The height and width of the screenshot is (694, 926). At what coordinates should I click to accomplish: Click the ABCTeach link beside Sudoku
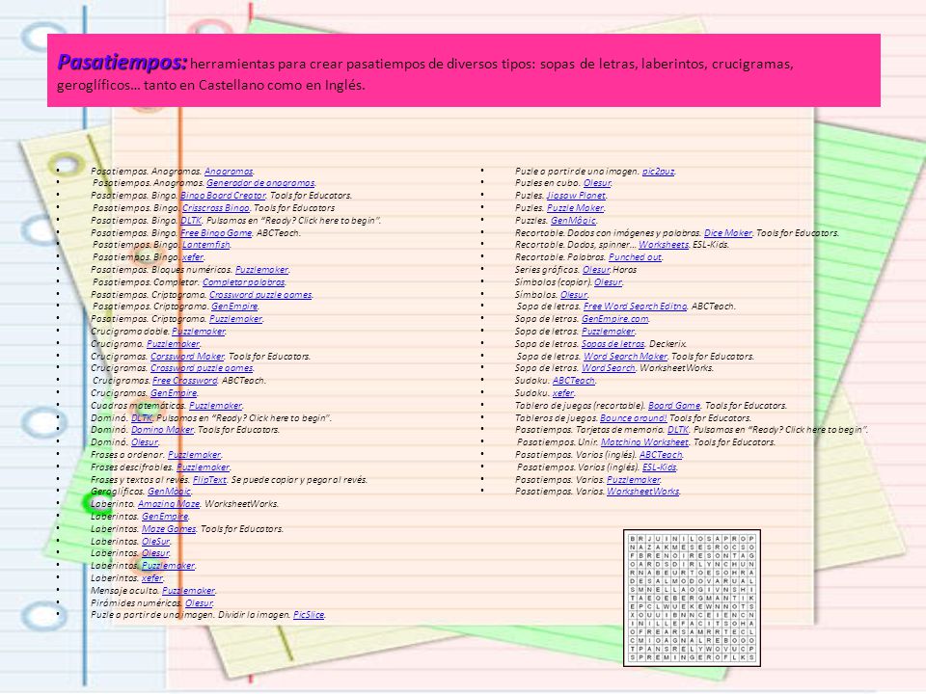click(x=574, y=380)
